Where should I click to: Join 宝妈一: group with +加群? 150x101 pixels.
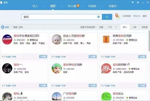click(x=43, y=86)
